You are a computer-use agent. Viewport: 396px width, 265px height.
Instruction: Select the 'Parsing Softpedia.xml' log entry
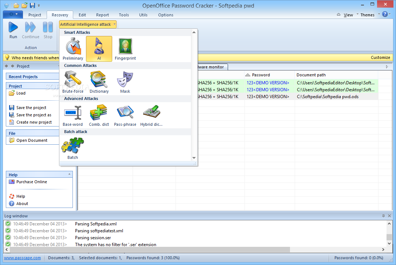click(x=96, y=224)
